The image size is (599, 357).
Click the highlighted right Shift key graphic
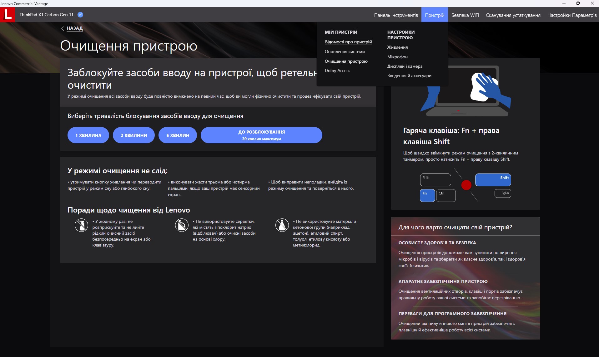493,180
